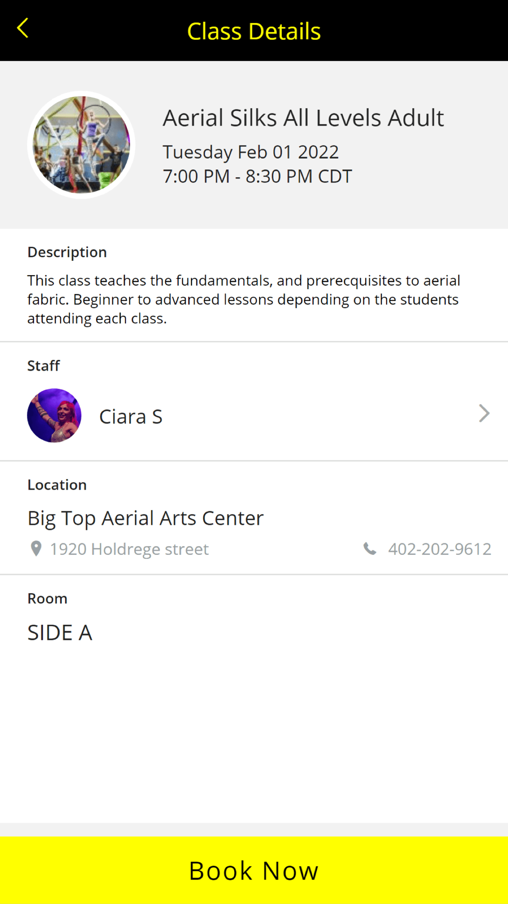
Task: Tap the Location section heading
Action: (57, 485)
